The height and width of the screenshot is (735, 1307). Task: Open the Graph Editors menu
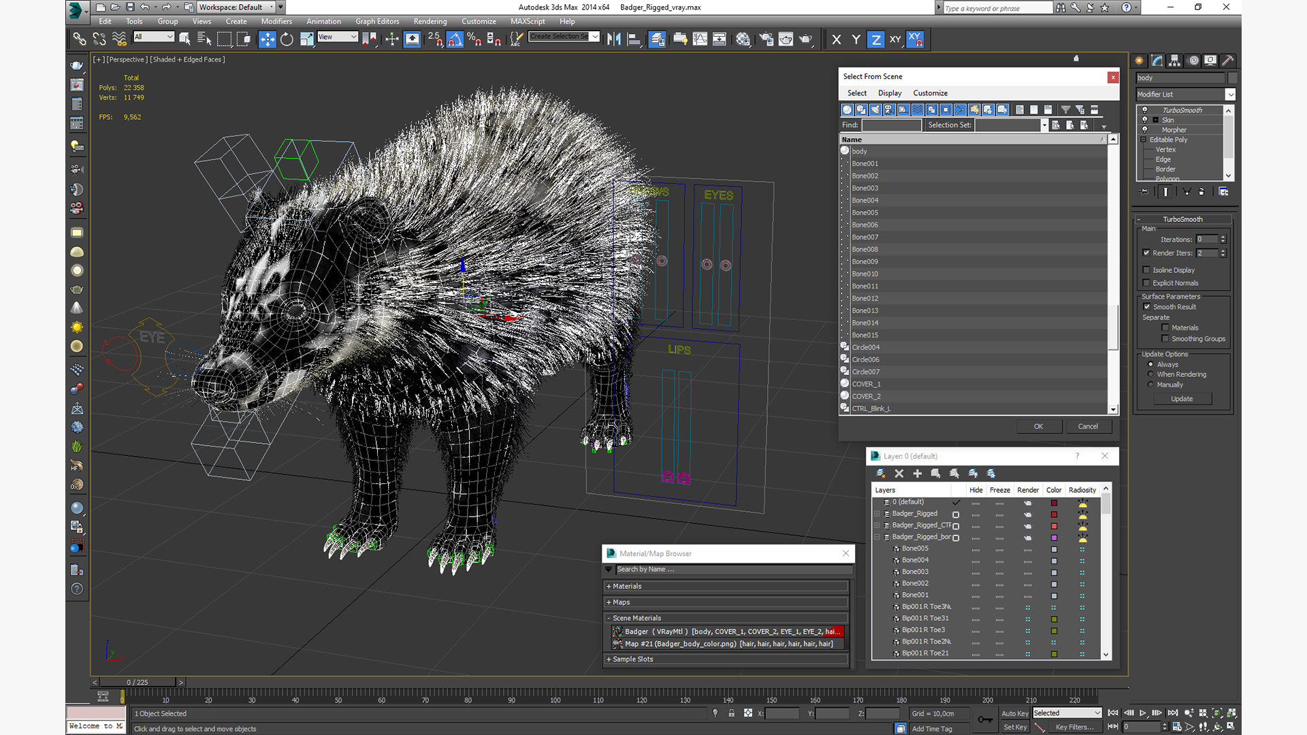pyautogui.click(x=377, y=21)
